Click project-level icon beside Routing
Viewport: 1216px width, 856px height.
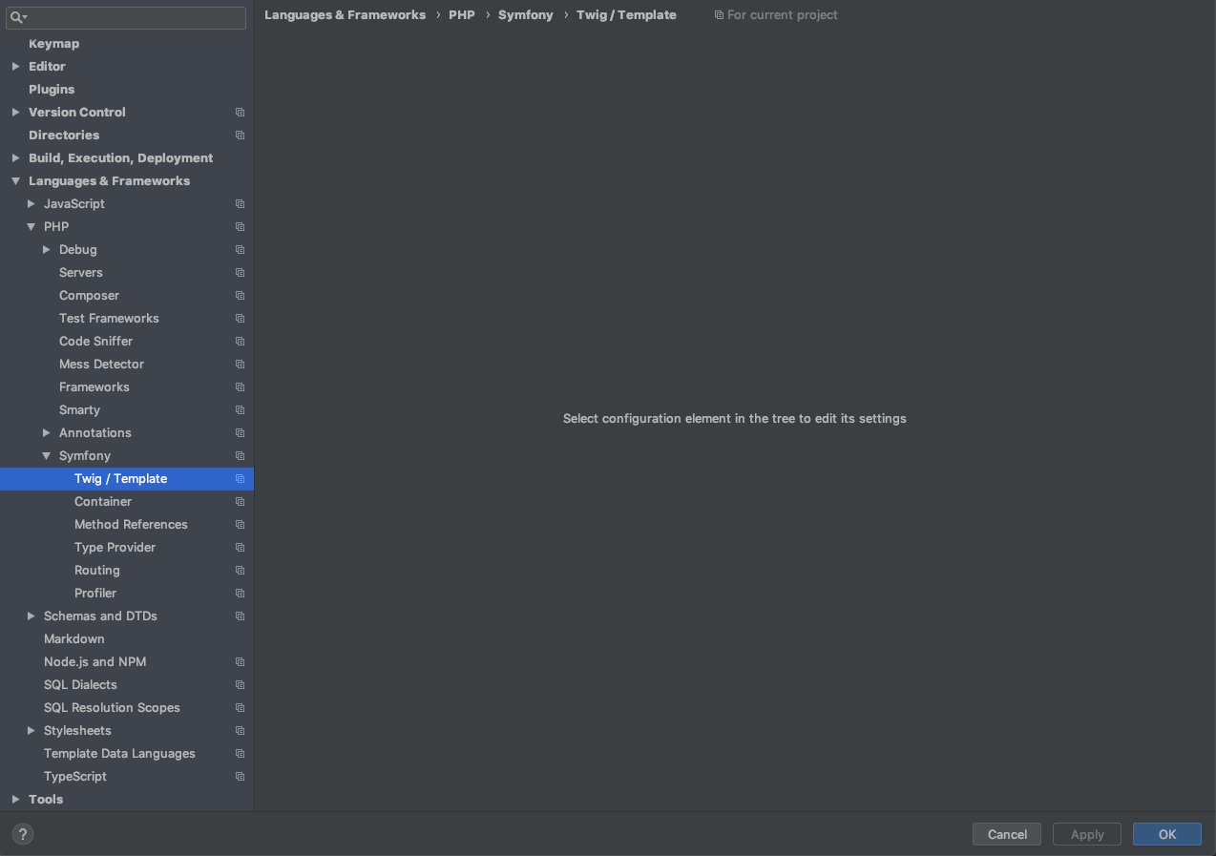240,571
